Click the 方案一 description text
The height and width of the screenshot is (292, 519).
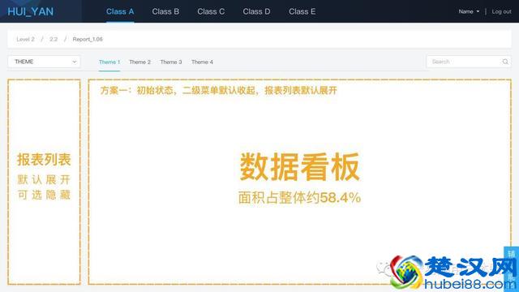click(218, 90)
